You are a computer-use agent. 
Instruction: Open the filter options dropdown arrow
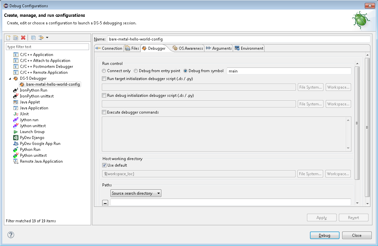pyautogui.click(x=47, y=38)
